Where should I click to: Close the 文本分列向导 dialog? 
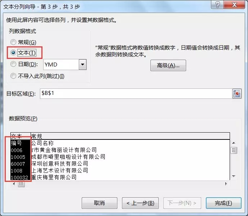click(x=234, y=5)
